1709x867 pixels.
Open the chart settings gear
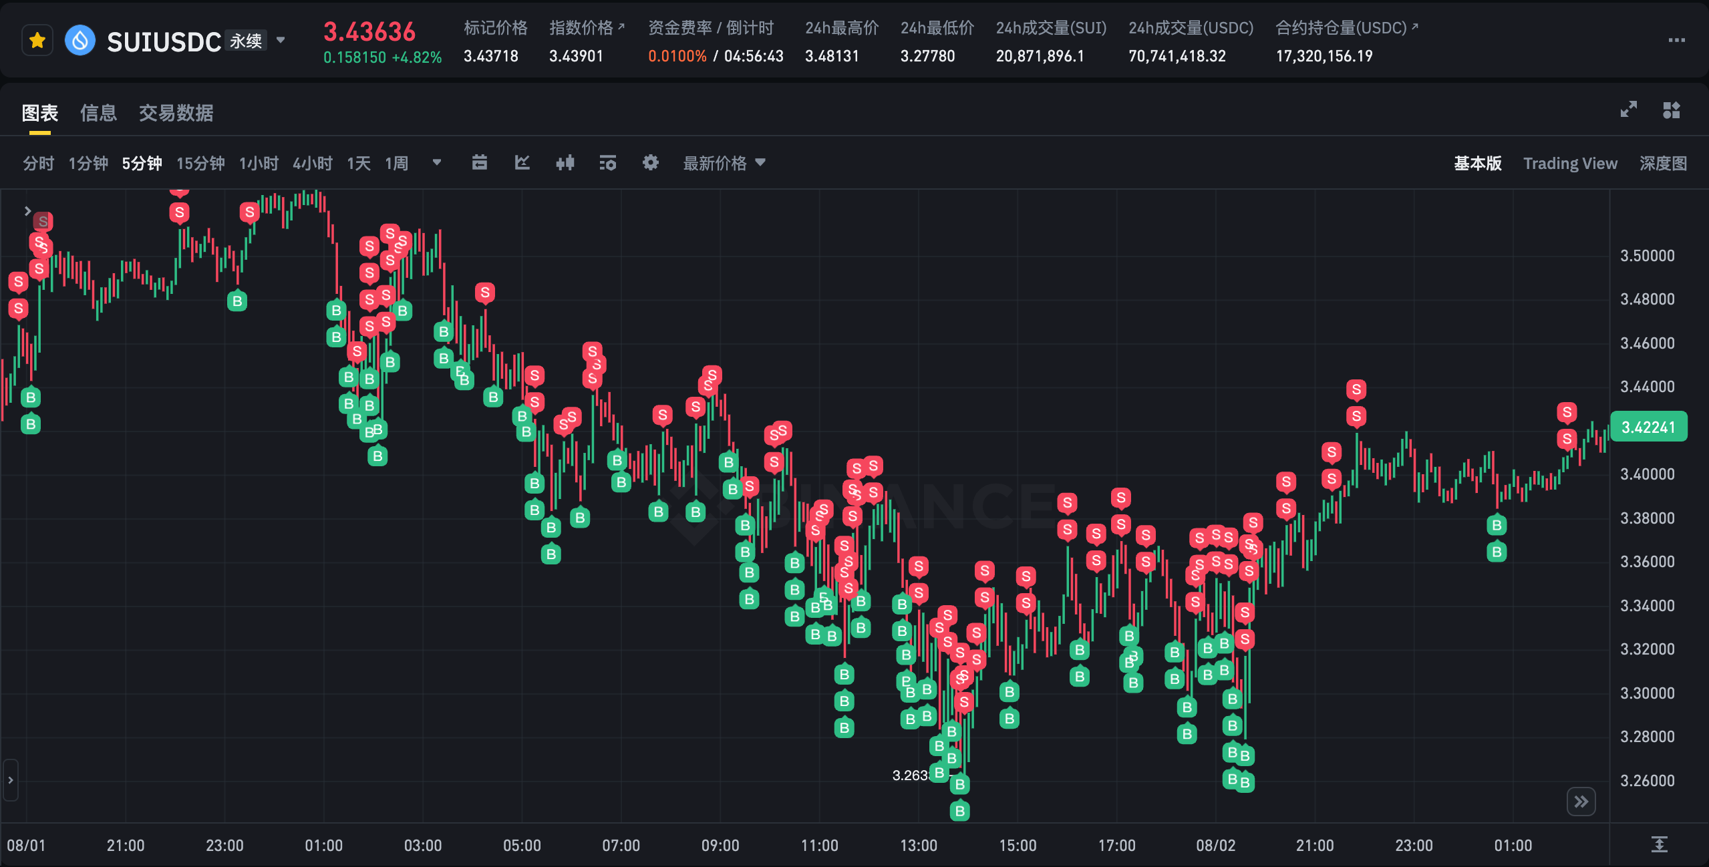(x=651, y=162)
